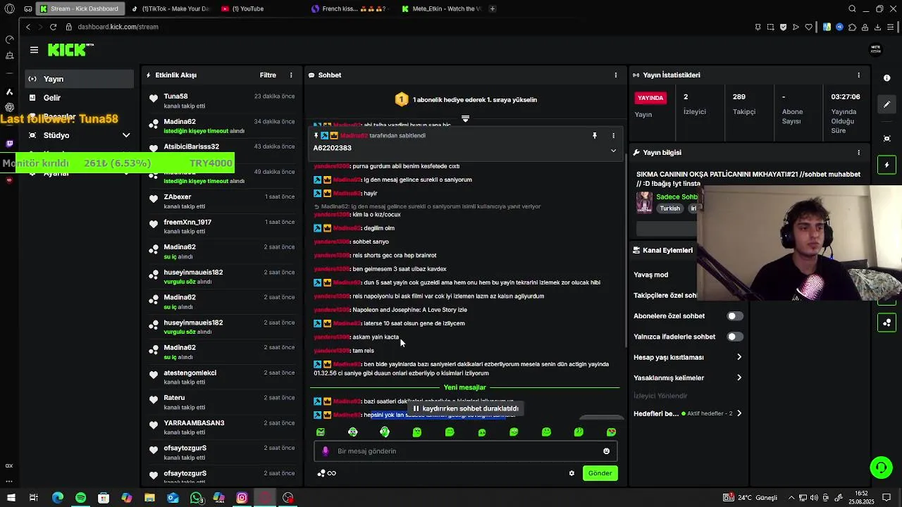
Task: Click the Yavaş mod setting label
Action: coord(650,275)
